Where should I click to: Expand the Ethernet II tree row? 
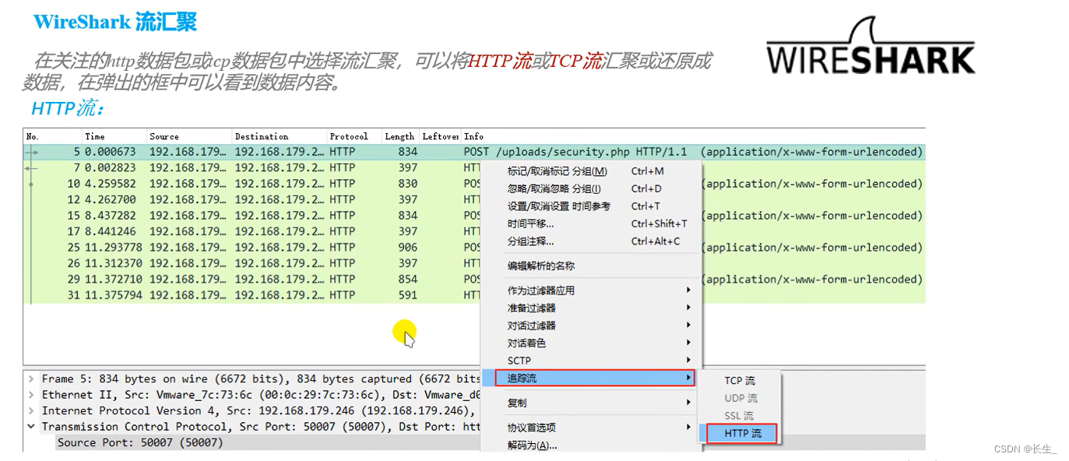[31, 395]
